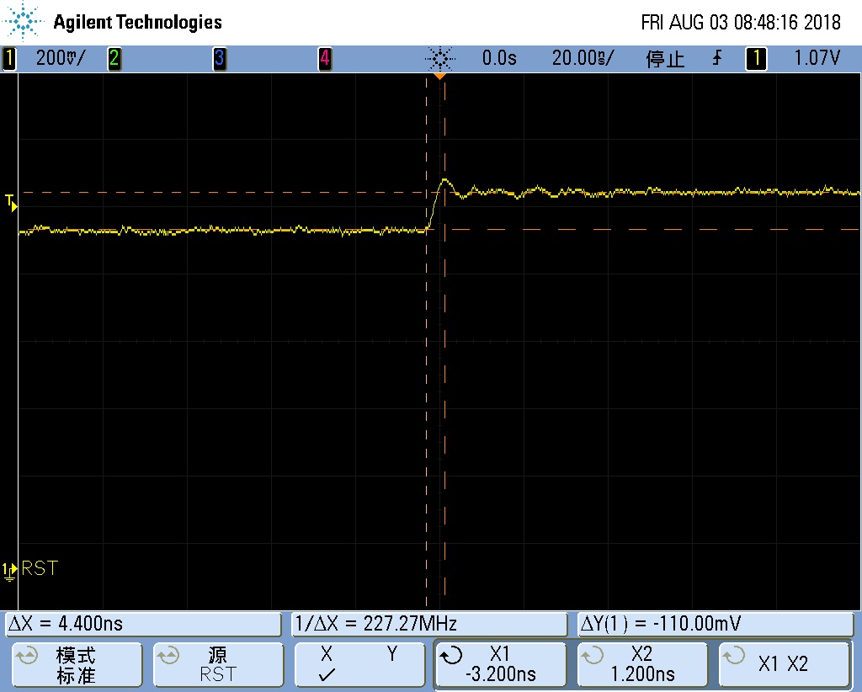Click the rotary knob icon on X1 softkey
This screenshot has height=692, width=862.
click(452, 655)
